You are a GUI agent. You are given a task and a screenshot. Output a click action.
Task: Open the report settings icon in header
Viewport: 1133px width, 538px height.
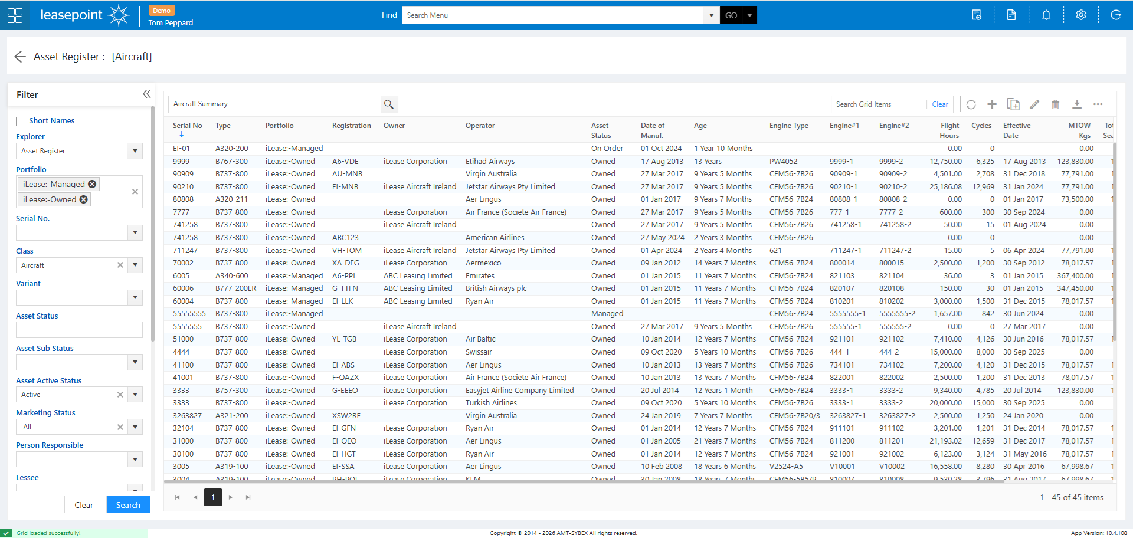coord(977,15)
